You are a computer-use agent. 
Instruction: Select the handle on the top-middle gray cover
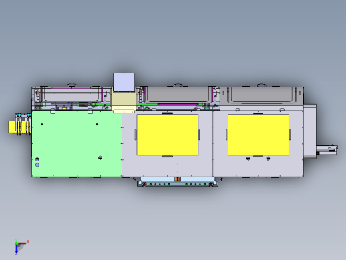pos(178,85)
